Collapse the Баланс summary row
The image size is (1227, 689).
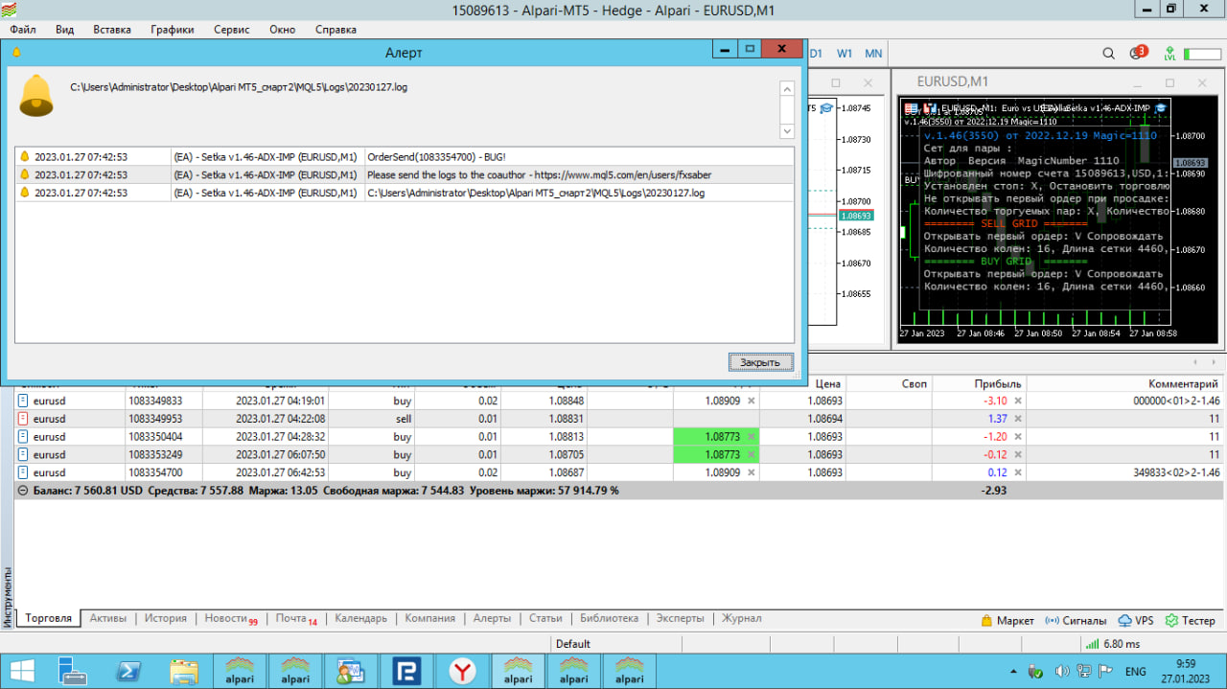[x=23, y=491]
